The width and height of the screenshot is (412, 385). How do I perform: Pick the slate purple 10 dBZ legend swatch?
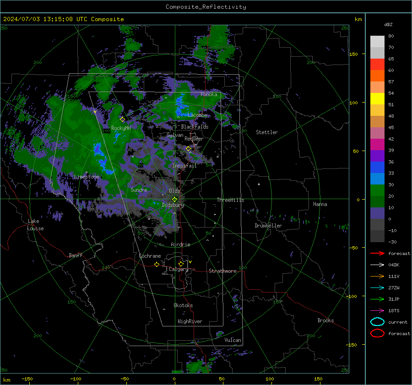377,213
